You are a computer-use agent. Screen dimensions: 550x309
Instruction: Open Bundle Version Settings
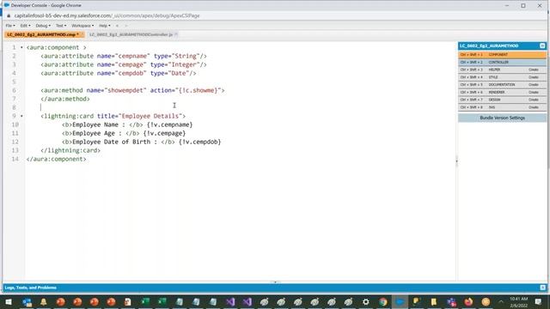click(502, 118)
